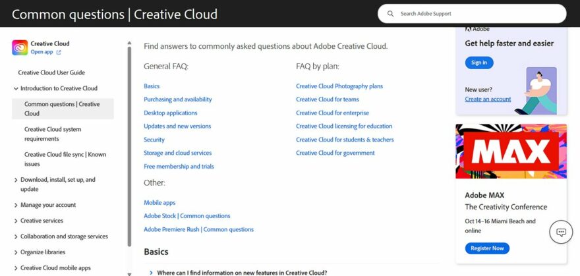Open app link under Creative Cloud
Image resolution: width=580 pixels, height=276 pixels.
pos(42,52)
